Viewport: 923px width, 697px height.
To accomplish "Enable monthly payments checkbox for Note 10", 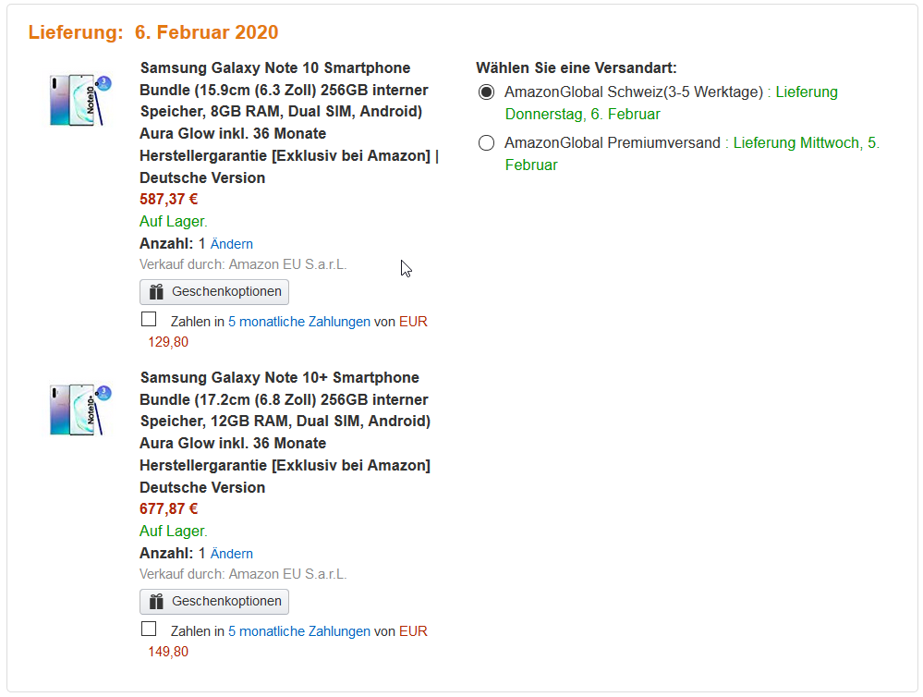I will 149,320.
